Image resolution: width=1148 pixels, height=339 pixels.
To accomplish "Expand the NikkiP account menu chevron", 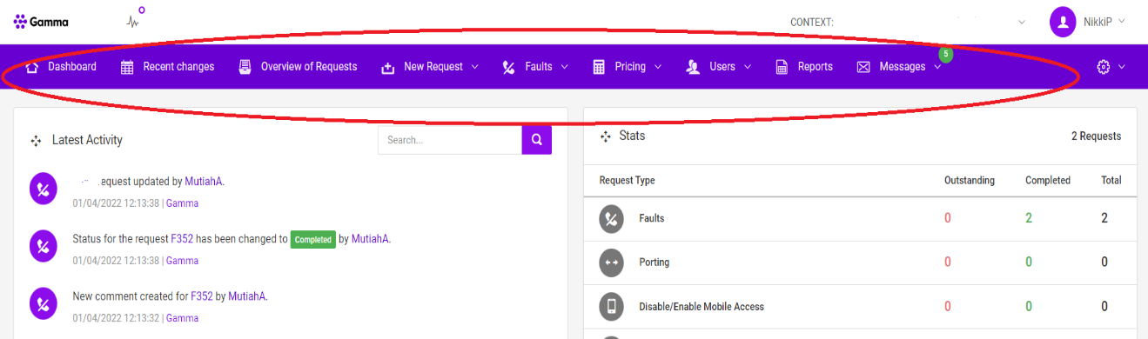I will (x=1122, y=21).
